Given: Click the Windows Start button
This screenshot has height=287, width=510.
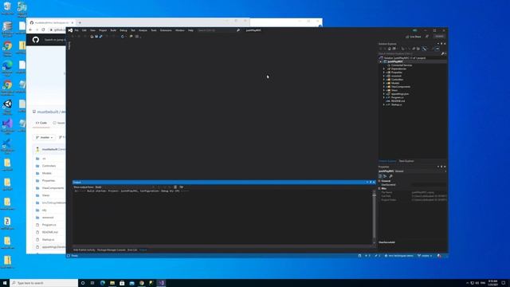Looking at the screenshot, I should point(5,283).
